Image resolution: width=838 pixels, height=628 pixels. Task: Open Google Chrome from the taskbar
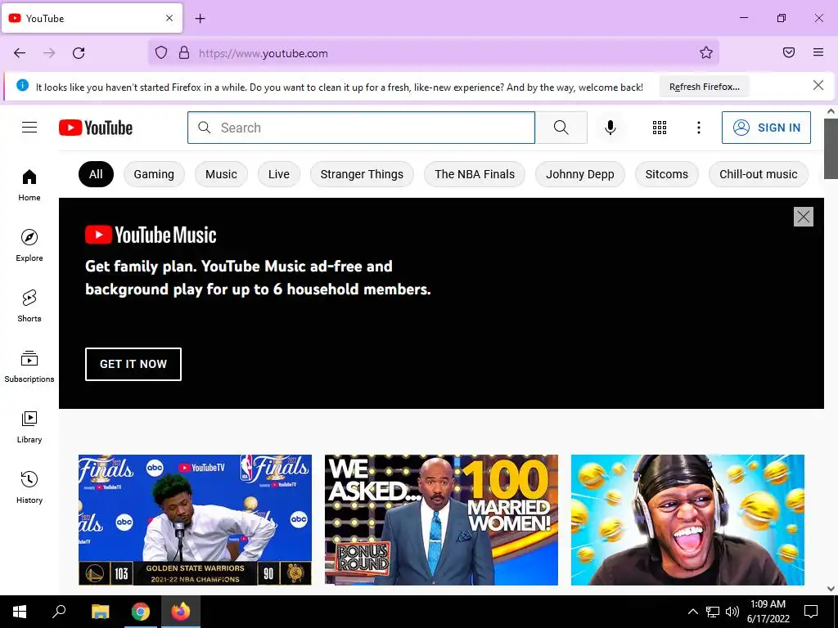pos(141,612)
